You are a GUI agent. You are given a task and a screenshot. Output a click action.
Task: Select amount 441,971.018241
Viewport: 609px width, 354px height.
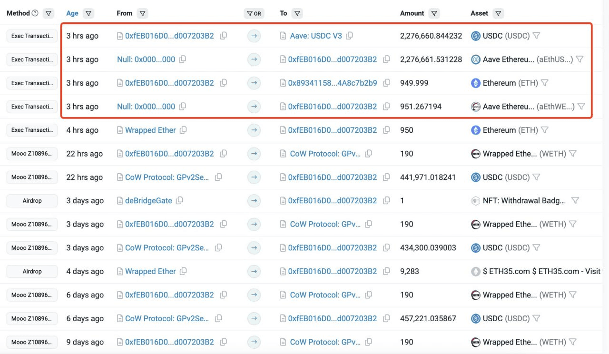click(x=428, y=177)
